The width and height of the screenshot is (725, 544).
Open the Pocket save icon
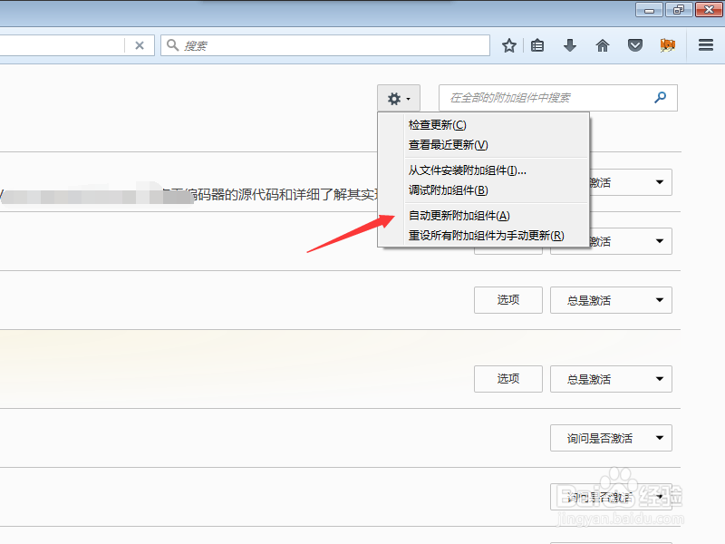635,44
